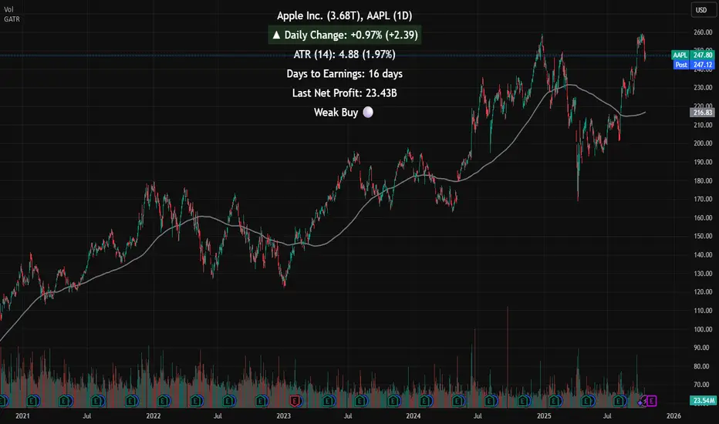The height and width of the screenshot is (424, 719).
Task: Open the earnings marker just after Jul 2022
Action: click(x=229, y=402)
